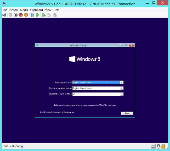The width and height of the screenshot is (170, 151).
Task: Open the Time and currency format dropdown
Action: point(122,88)
